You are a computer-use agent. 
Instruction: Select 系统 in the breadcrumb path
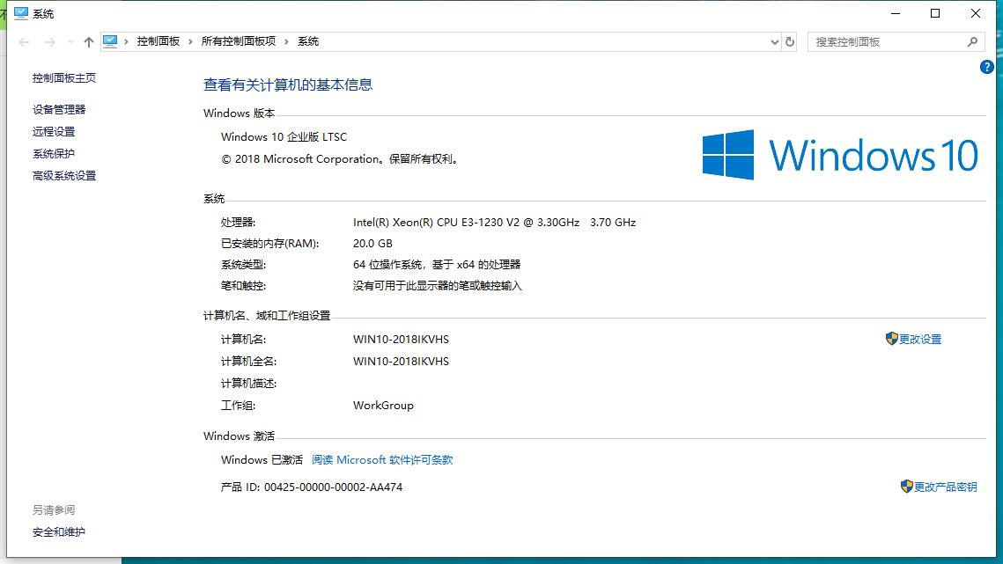[307, 41]
